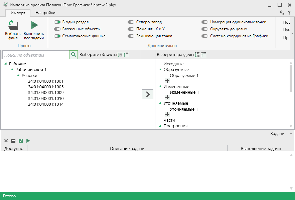
Task: Collapse the 'Рабочие' tree node
Action: coord(6,64)
